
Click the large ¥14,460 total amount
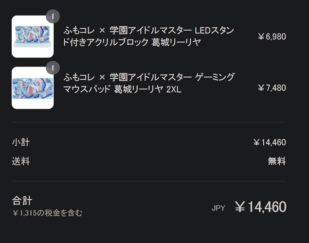(260, 207)
